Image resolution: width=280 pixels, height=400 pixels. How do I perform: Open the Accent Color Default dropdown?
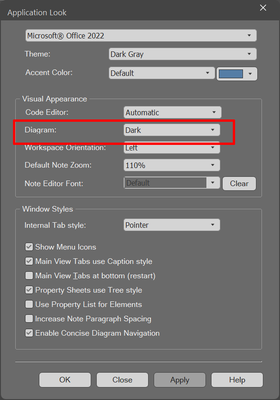tap(161, 73)
